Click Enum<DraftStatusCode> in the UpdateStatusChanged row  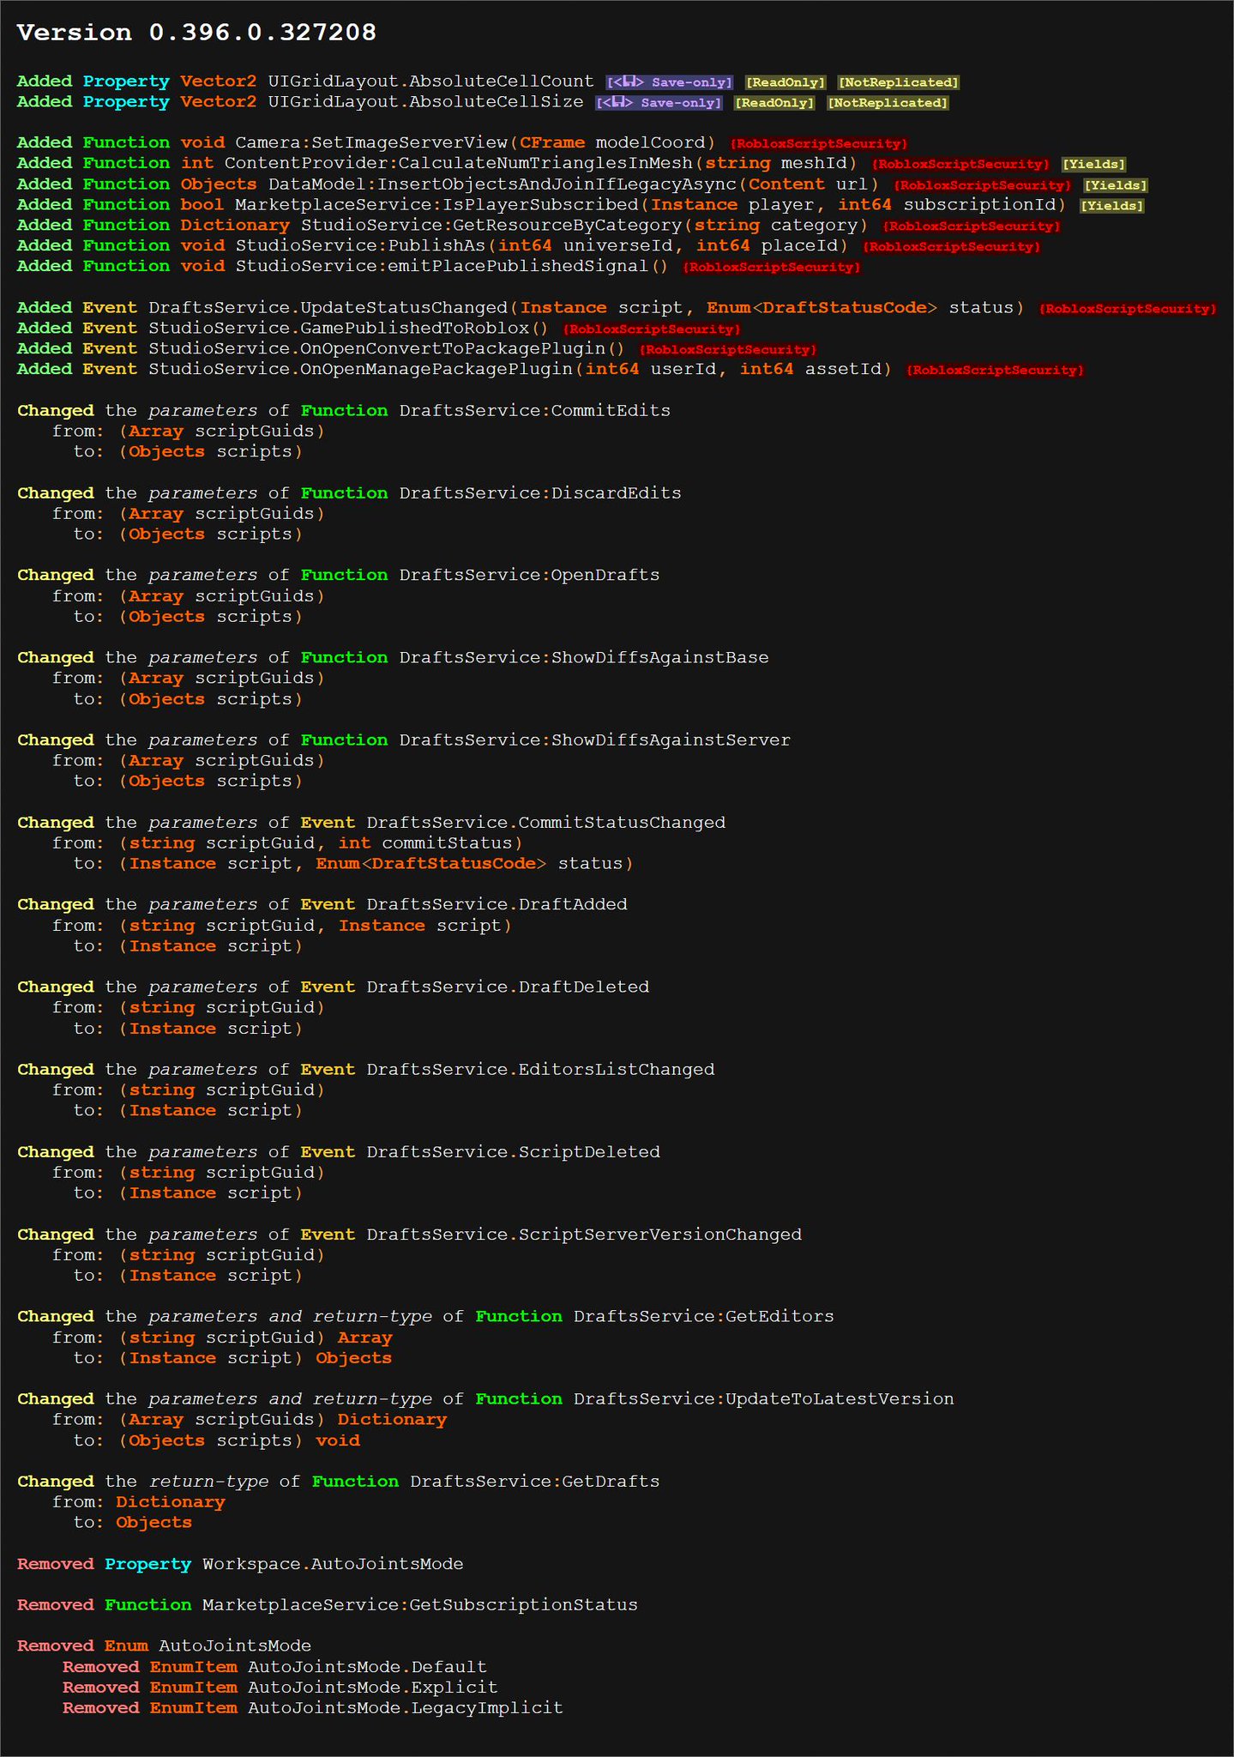[822, 308]
